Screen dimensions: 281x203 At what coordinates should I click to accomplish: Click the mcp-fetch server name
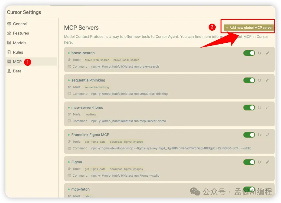coord(81,189)
